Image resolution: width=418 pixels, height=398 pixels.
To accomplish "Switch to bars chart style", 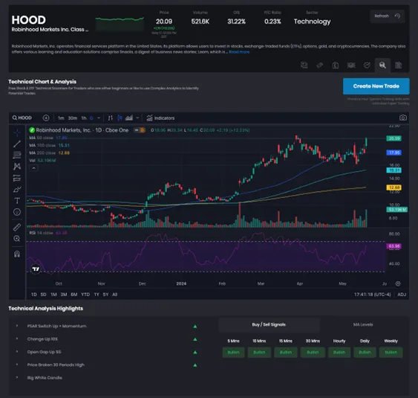I will tap(110, 118).
